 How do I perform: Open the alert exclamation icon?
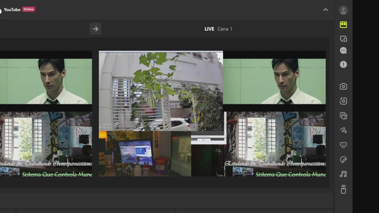(343, 64)
